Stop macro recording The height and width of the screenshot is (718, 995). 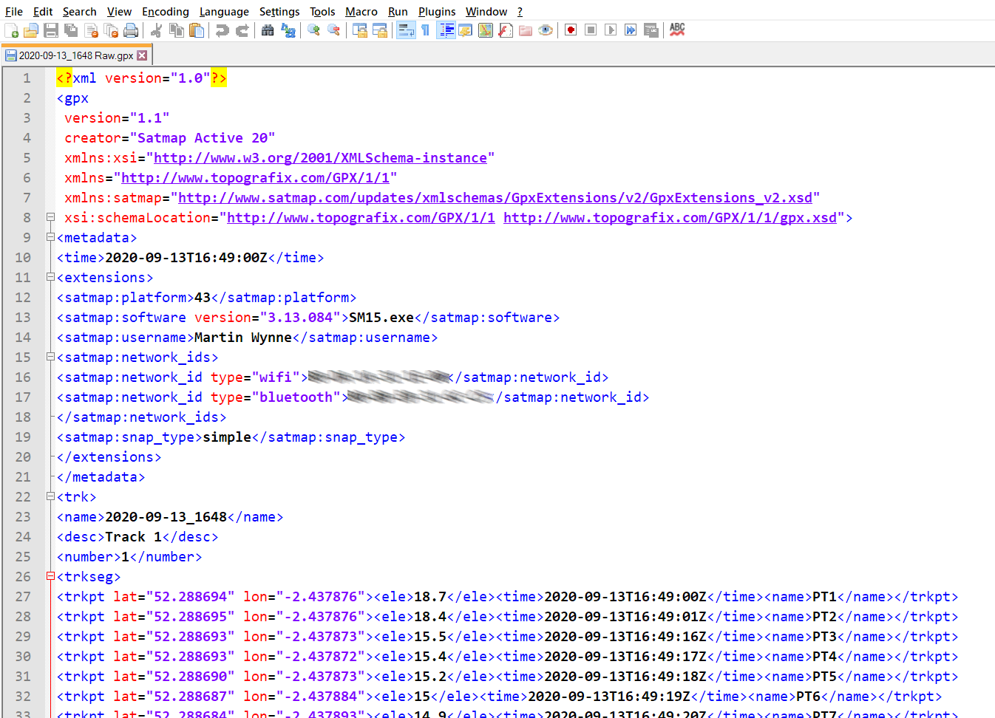tap(591, 30)
